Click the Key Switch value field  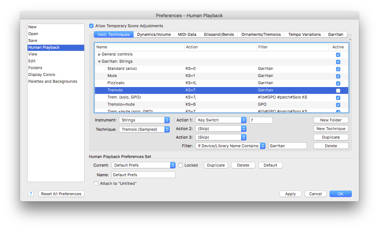[x=261, y=120]
